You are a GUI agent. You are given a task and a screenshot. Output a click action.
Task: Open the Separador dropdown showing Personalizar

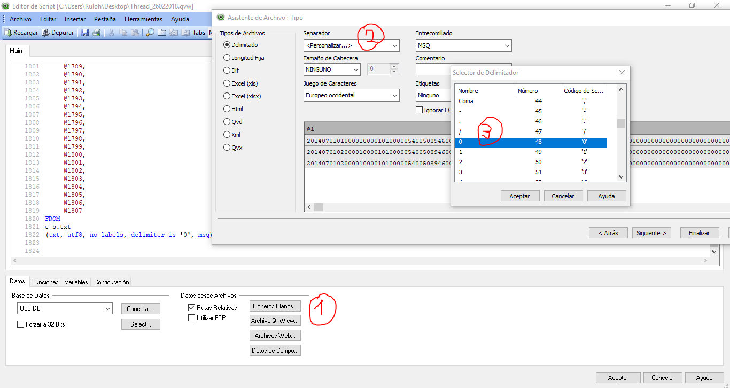pos(352,46)
